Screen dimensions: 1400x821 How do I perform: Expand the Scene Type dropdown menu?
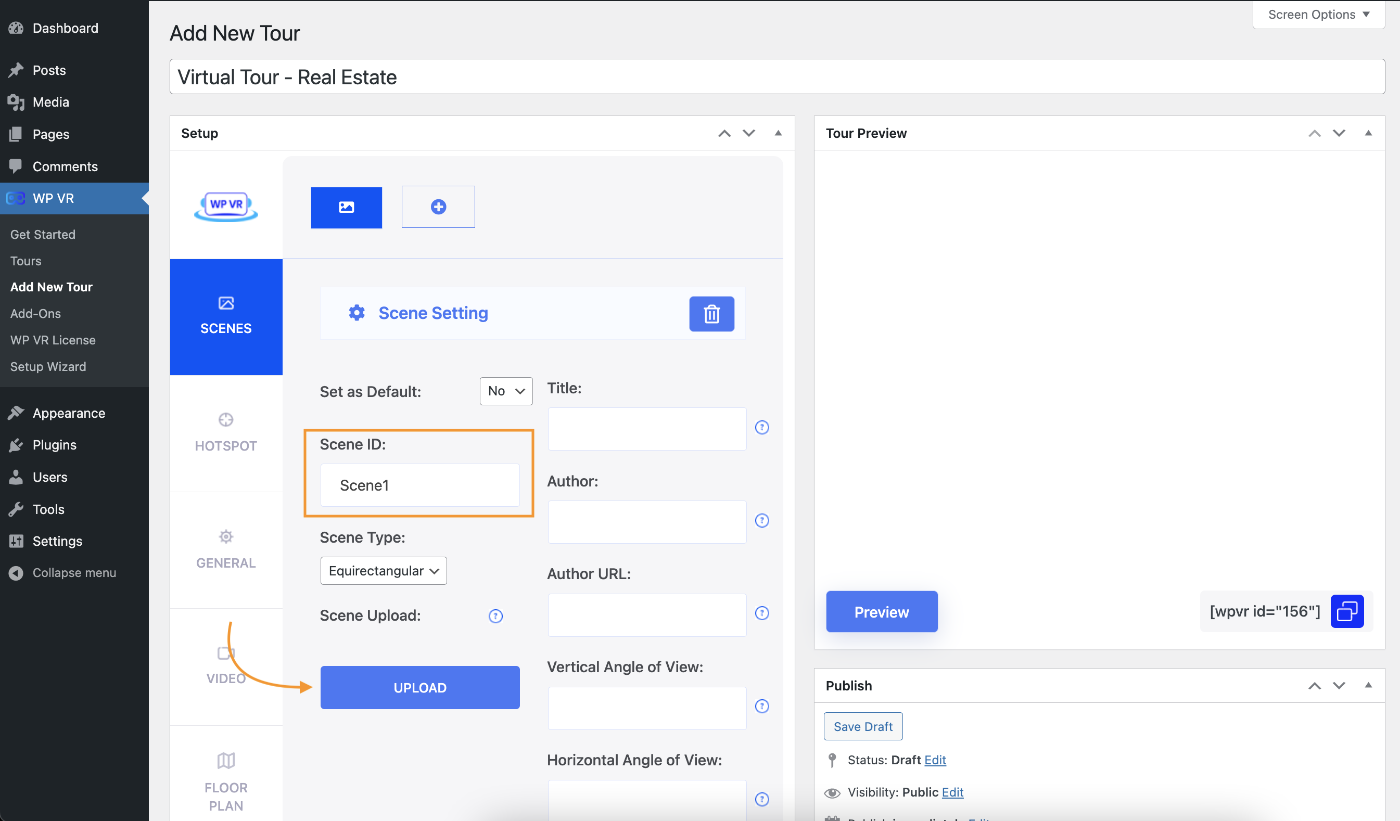pos(382,570)
